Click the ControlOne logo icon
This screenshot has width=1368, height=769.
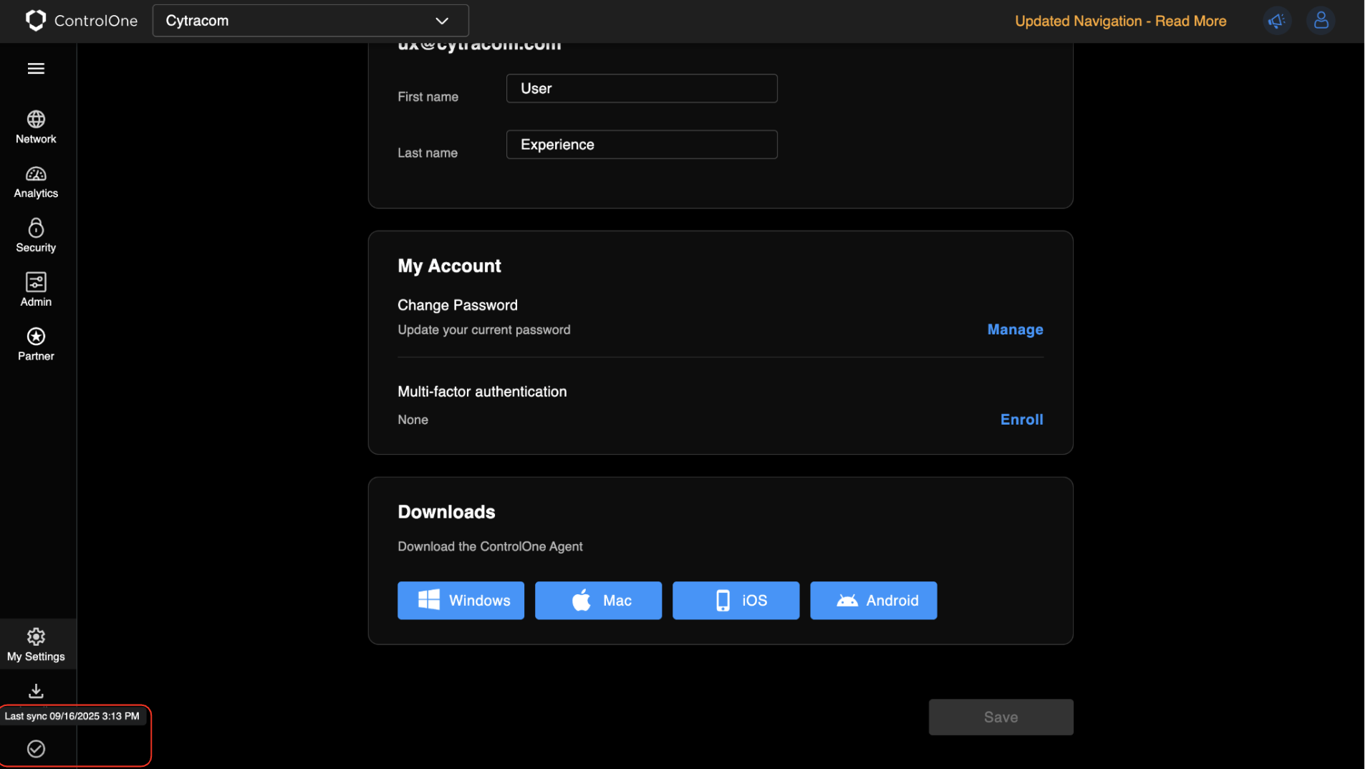pyautogui.click(x=35, y=21)
